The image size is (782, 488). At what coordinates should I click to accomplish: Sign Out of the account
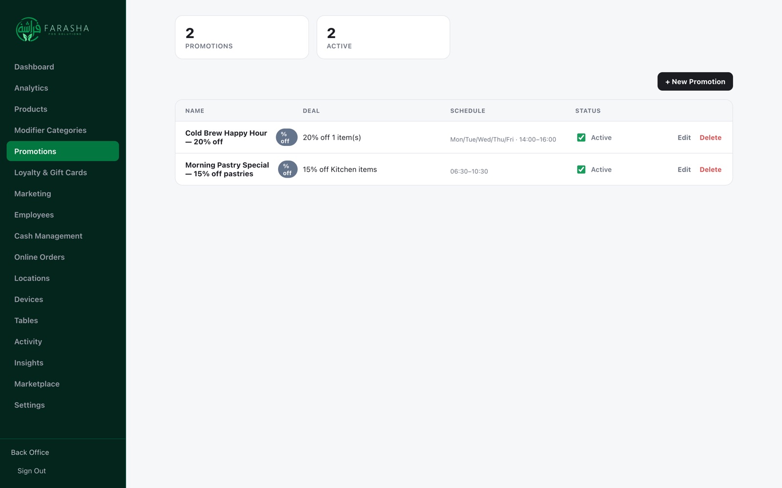(32, 471)
